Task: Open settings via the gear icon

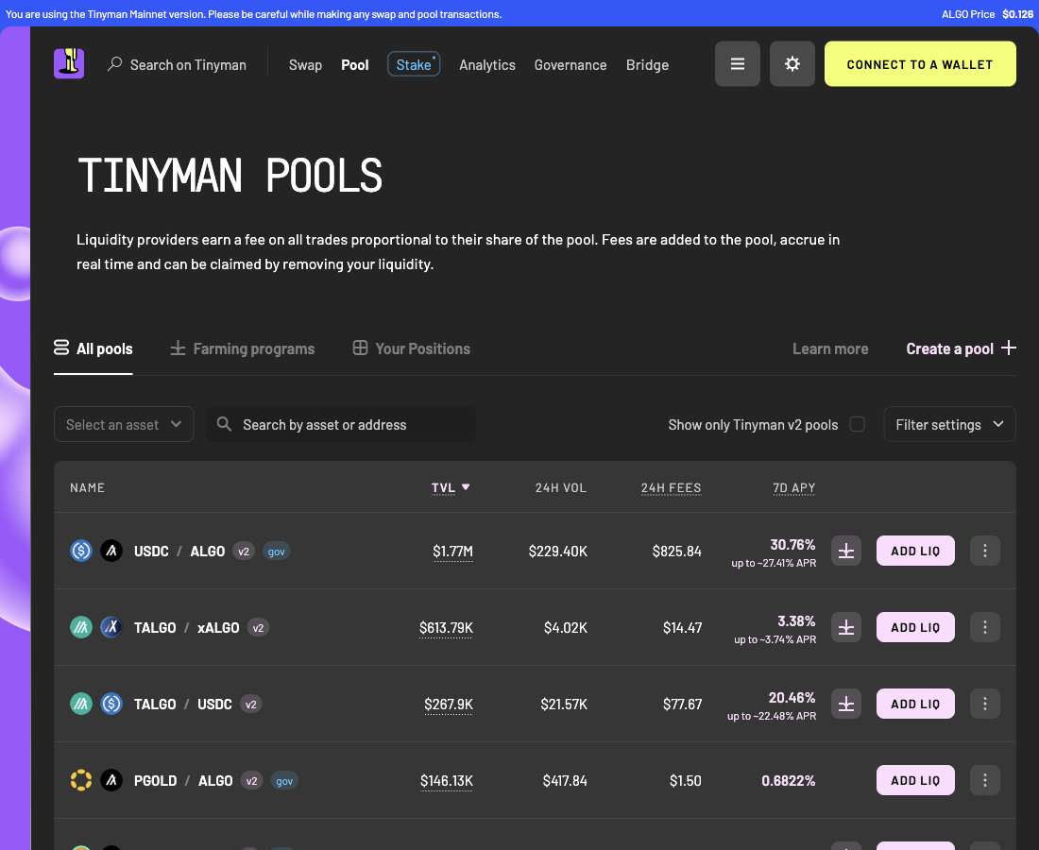Action: pos(792,63)
